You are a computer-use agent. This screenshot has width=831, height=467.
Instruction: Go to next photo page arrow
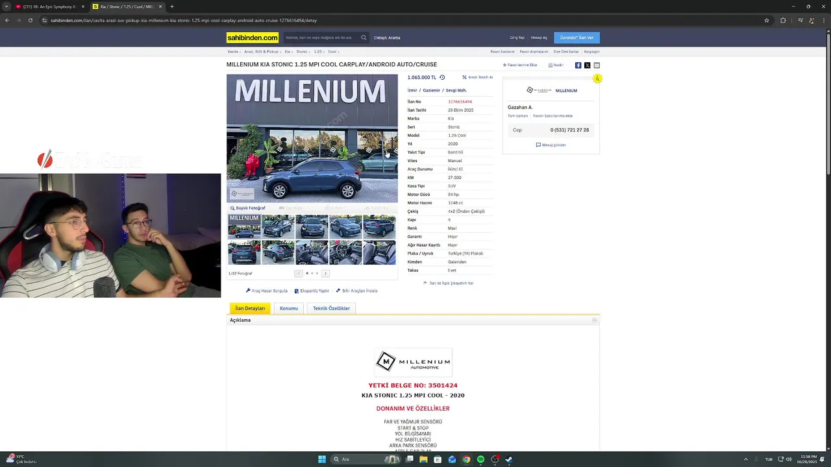click(x=325, y=273)
